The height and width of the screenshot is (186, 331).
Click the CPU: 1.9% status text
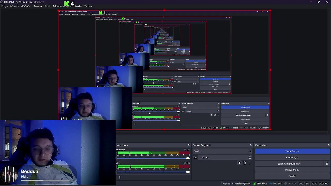pos(304,183)
